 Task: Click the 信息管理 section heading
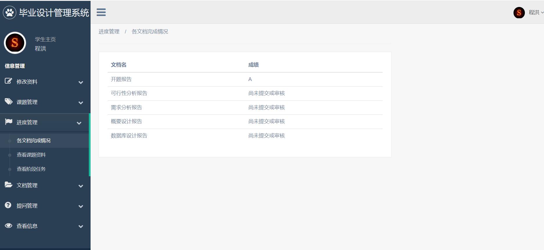[15, 66]
